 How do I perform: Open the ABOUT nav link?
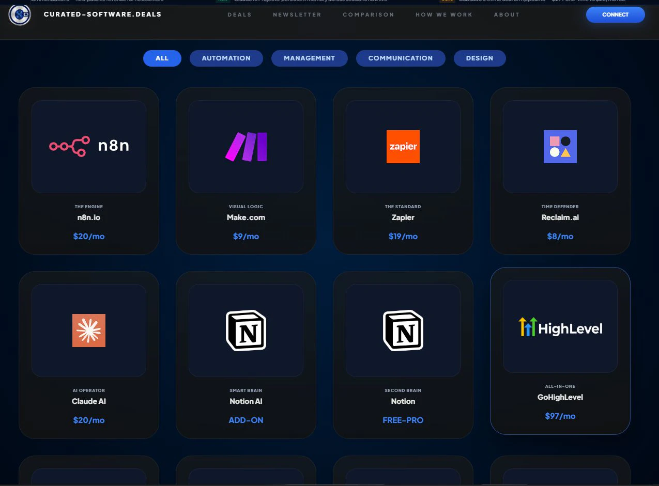point(507,14)
